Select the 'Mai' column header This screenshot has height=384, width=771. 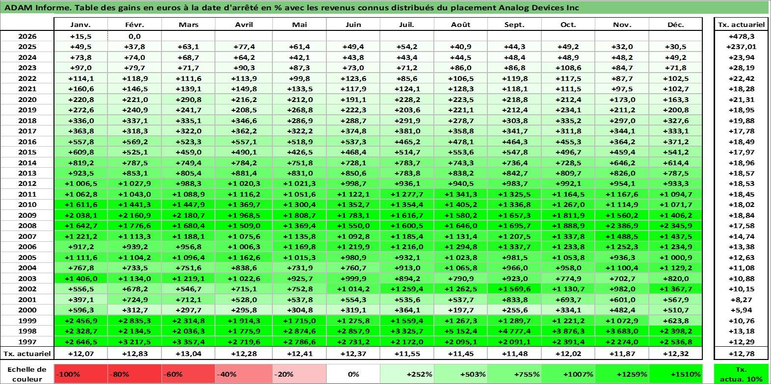click(x=299, y=25)
